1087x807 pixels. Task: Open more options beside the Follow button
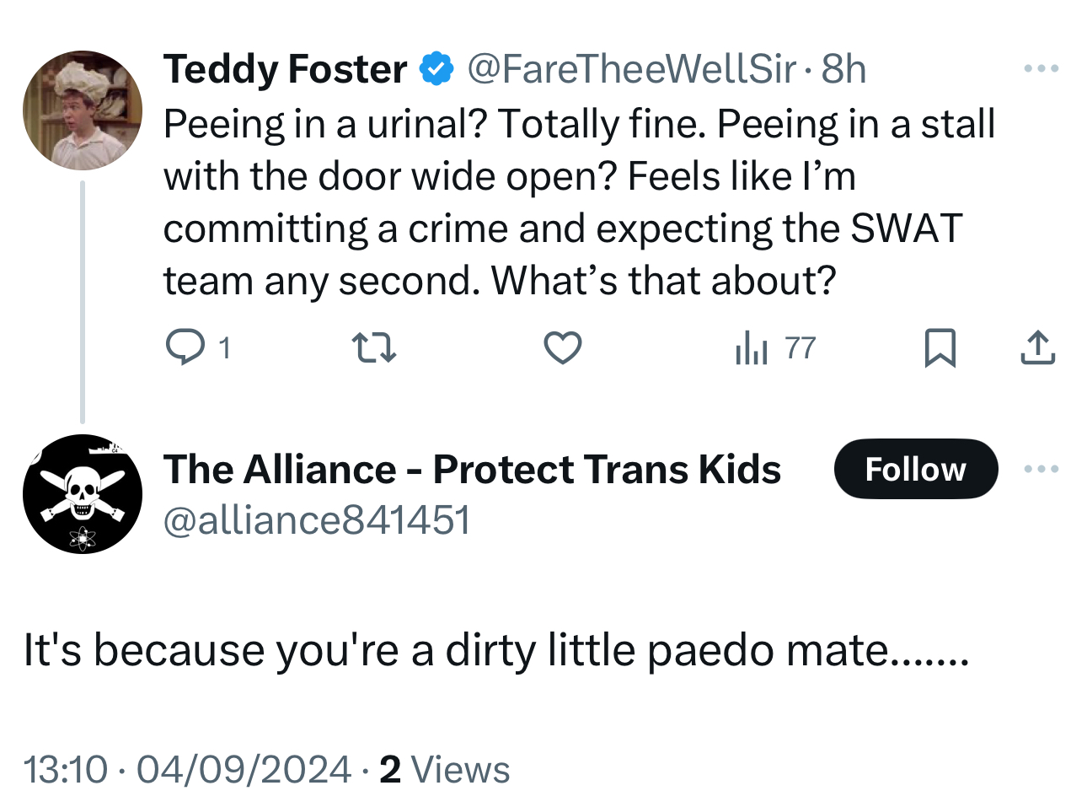1041,469
